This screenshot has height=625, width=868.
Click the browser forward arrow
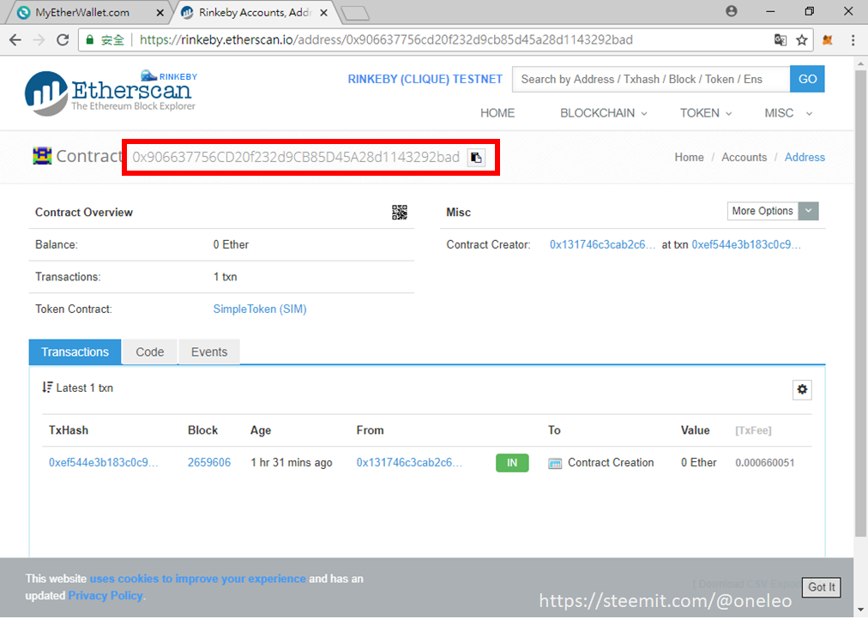tap(39, 39)
